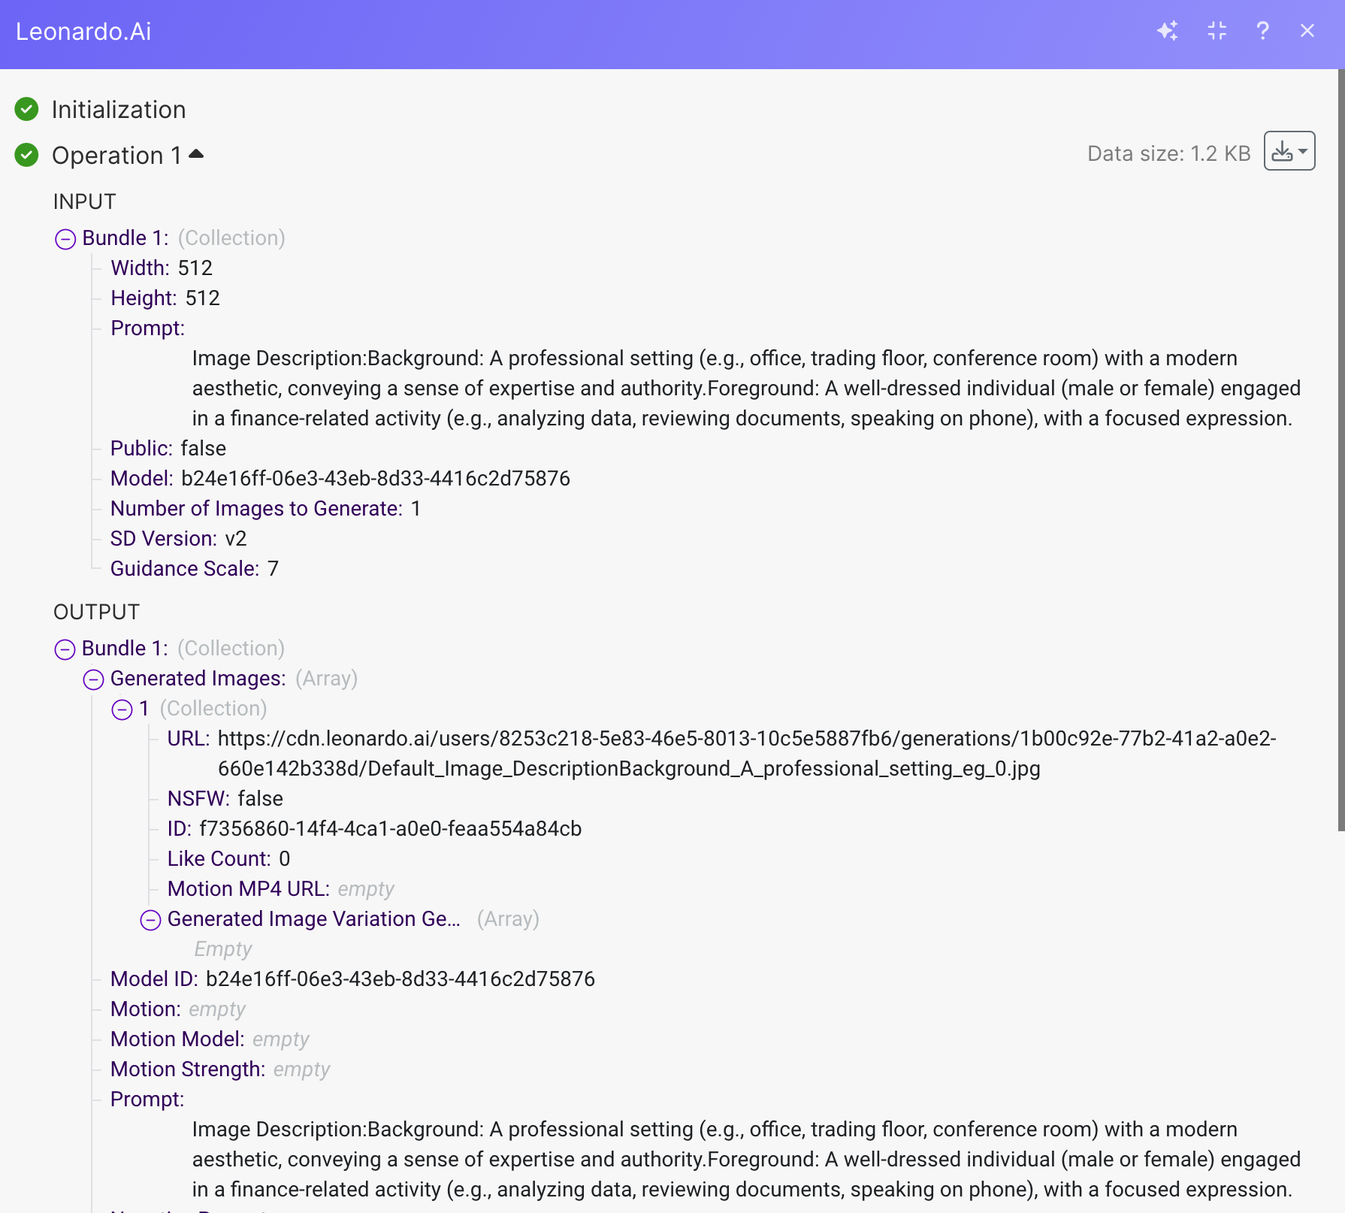
Task: Click the AI sparkle icon in header
Action: [1167, 31]
